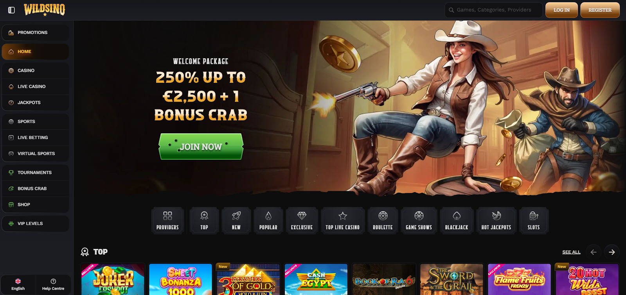Show previous Top games with left arrow
The height and width of the screenshot is (295, 626).
pos(594,252)
